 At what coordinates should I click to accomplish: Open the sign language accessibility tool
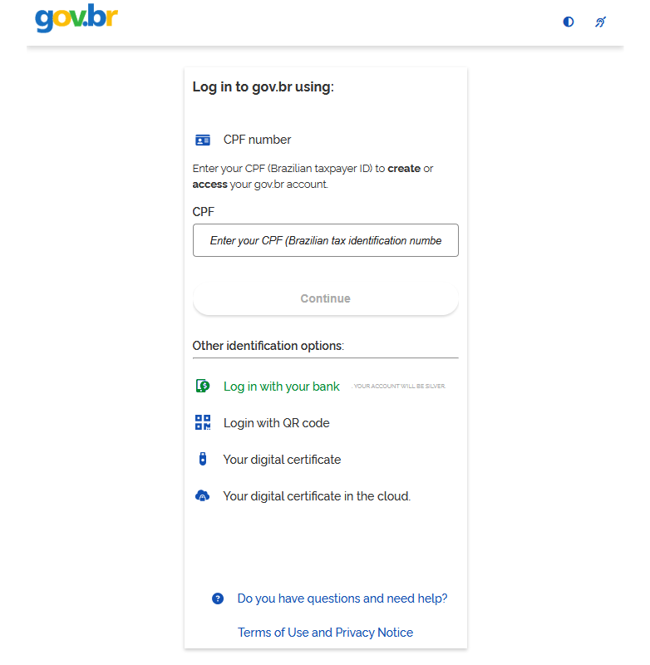coord(600,22)
